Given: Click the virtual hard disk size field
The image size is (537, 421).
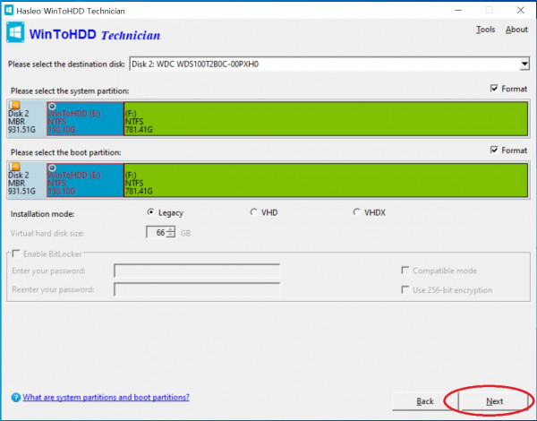Looking at the screenshot, I should coord(156,232).
